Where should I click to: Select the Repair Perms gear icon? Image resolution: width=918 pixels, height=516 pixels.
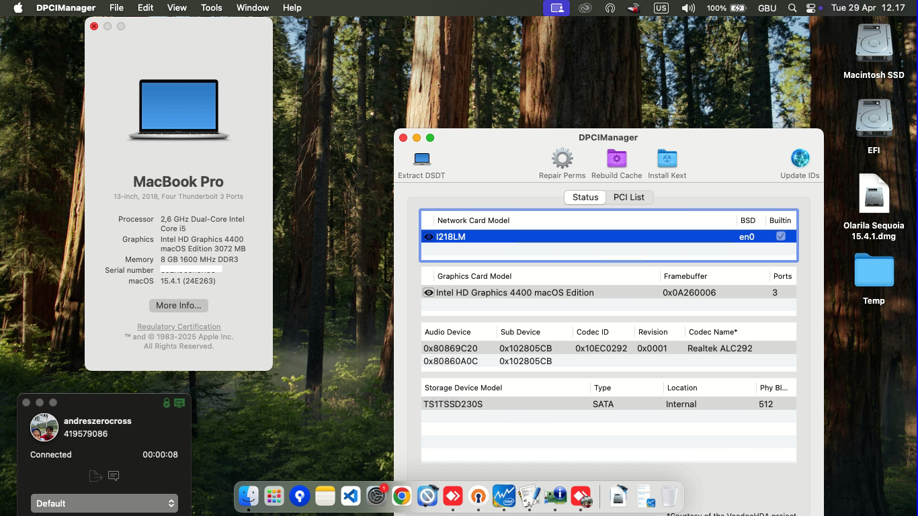pos(562,158)
